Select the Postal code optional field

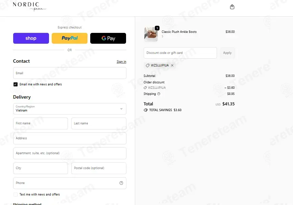click(x=99, y=168)
